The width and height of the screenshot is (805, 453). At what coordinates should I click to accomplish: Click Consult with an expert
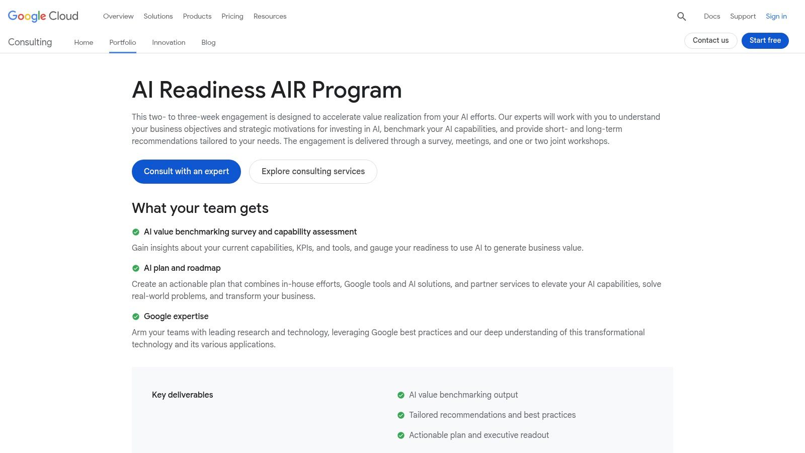pyautogui.click(x=186, y=172)
